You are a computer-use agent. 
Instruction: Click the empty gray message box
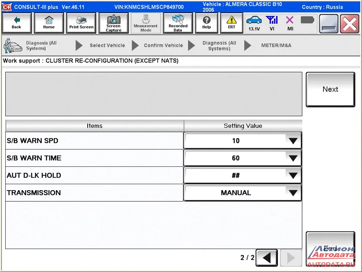154,94
